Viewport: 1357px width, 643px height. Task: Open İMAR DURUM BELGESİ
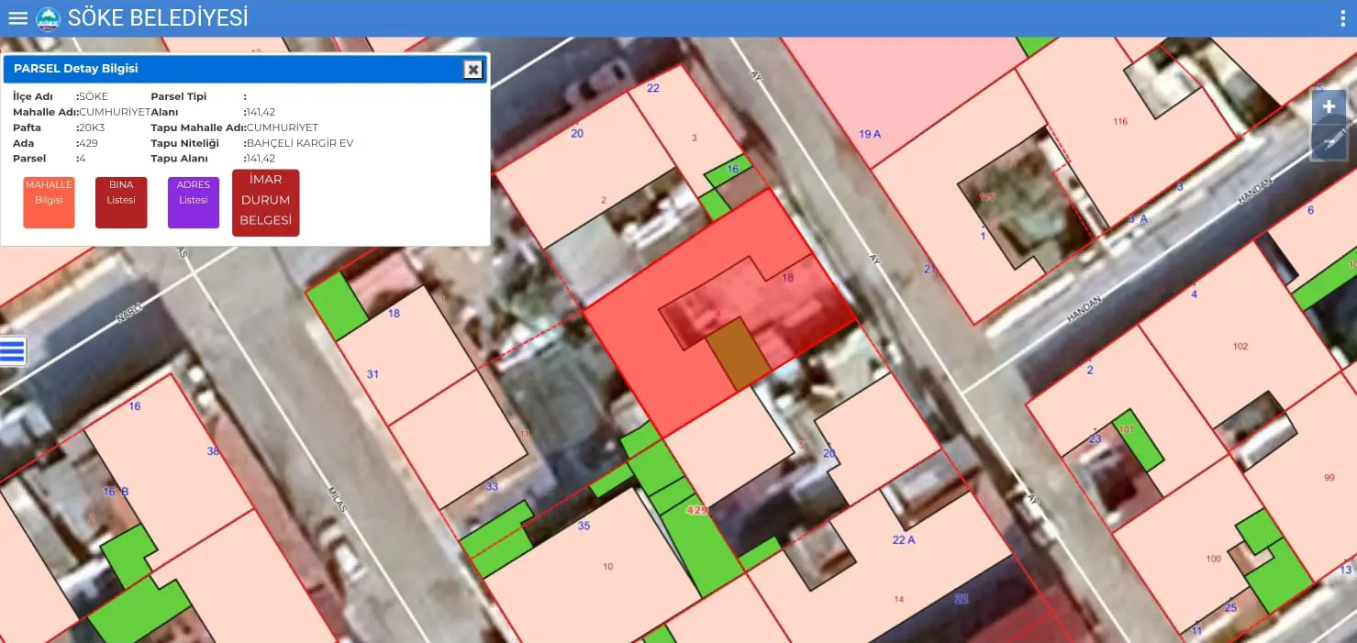pyautogui.click(x=265, y=203)
